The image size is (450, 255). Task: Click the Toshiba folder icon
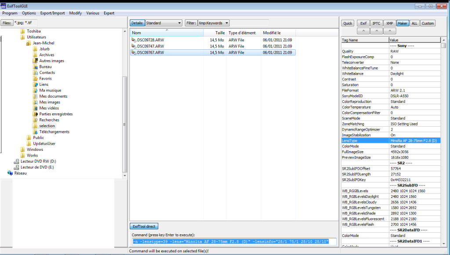click(22, 31)
